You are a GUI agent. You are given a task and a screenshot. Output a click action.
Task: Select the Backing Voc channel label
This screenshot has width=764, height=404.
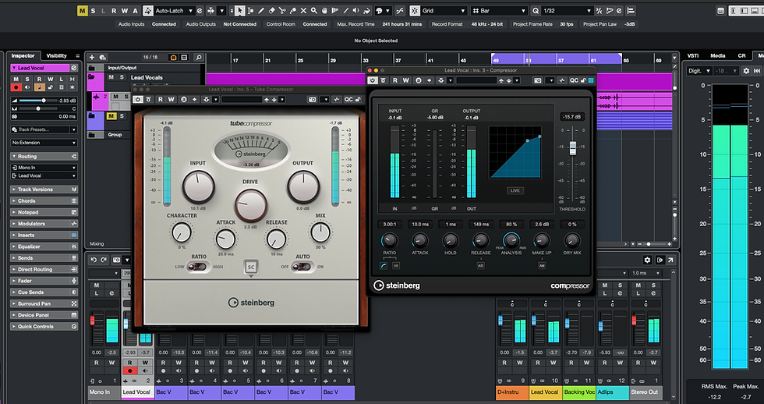coord(578,392)
